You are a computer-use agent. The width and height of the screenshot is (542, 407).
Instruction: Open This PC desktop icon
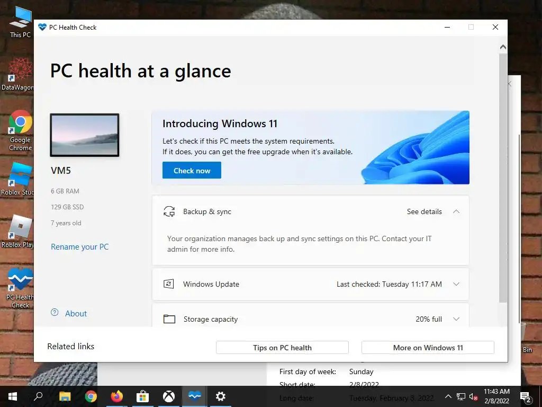tap(20, 23)
